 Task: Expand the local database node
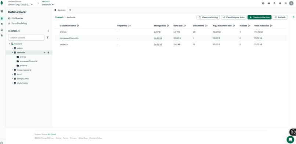click(12, 74)
